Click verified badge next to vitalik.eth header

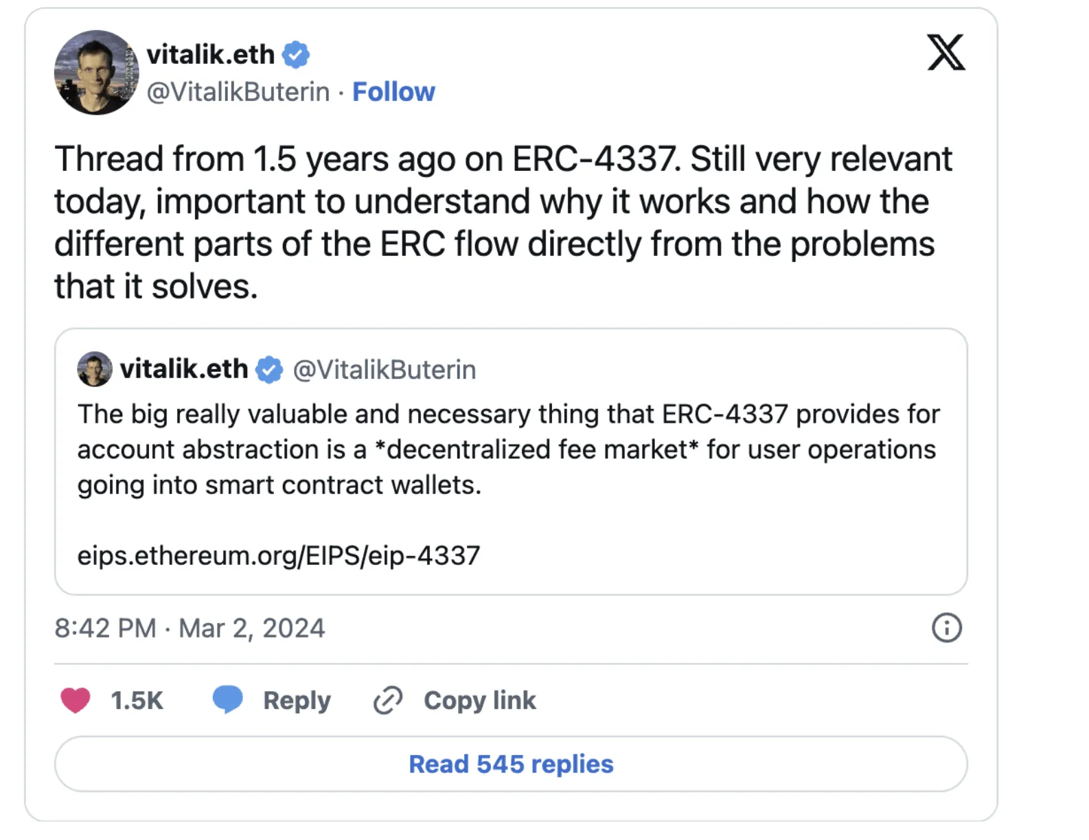click(296, 55)
